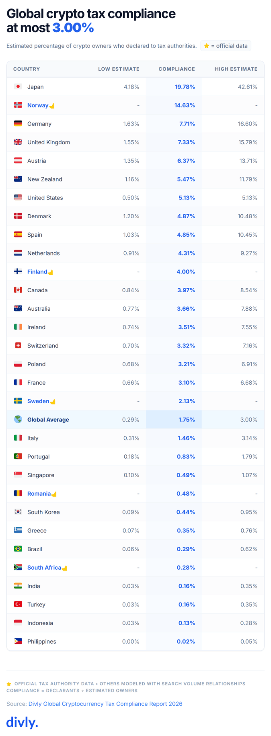Click the Japan flag icon
This screenshot has height=736, width=271.
point(18,86)
